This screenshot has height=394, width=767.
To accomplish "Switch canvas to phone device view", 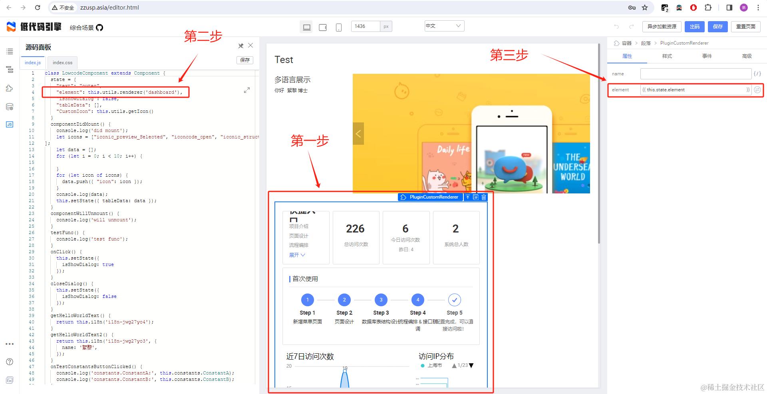I will coord(338,27).
